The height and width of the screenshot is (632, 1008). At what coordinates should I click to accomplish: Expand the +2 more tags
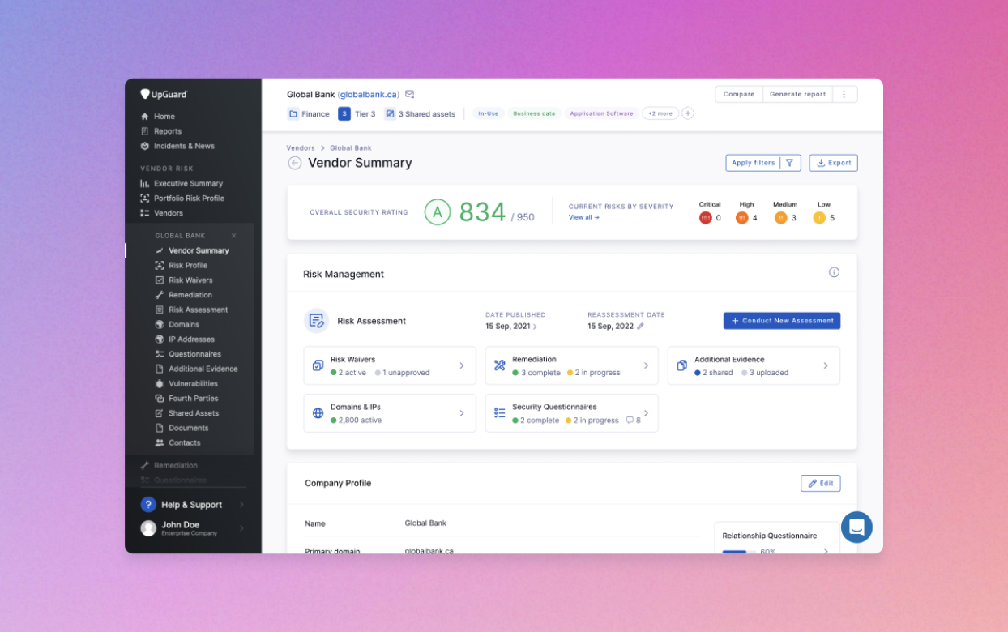coord(660,113)
